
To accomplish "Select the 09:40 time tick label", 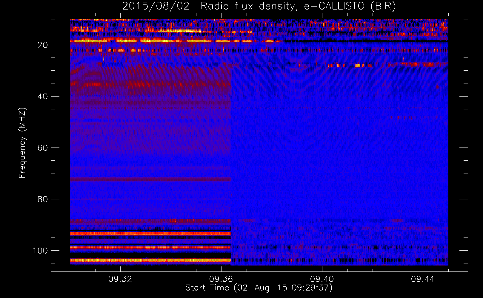I will click(x=322, y=279).
